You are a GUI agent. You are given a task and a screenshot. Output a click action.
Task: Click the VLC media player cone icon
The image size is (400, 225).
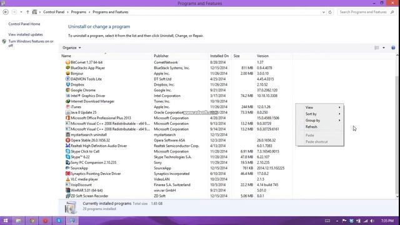tap(67, 179)
